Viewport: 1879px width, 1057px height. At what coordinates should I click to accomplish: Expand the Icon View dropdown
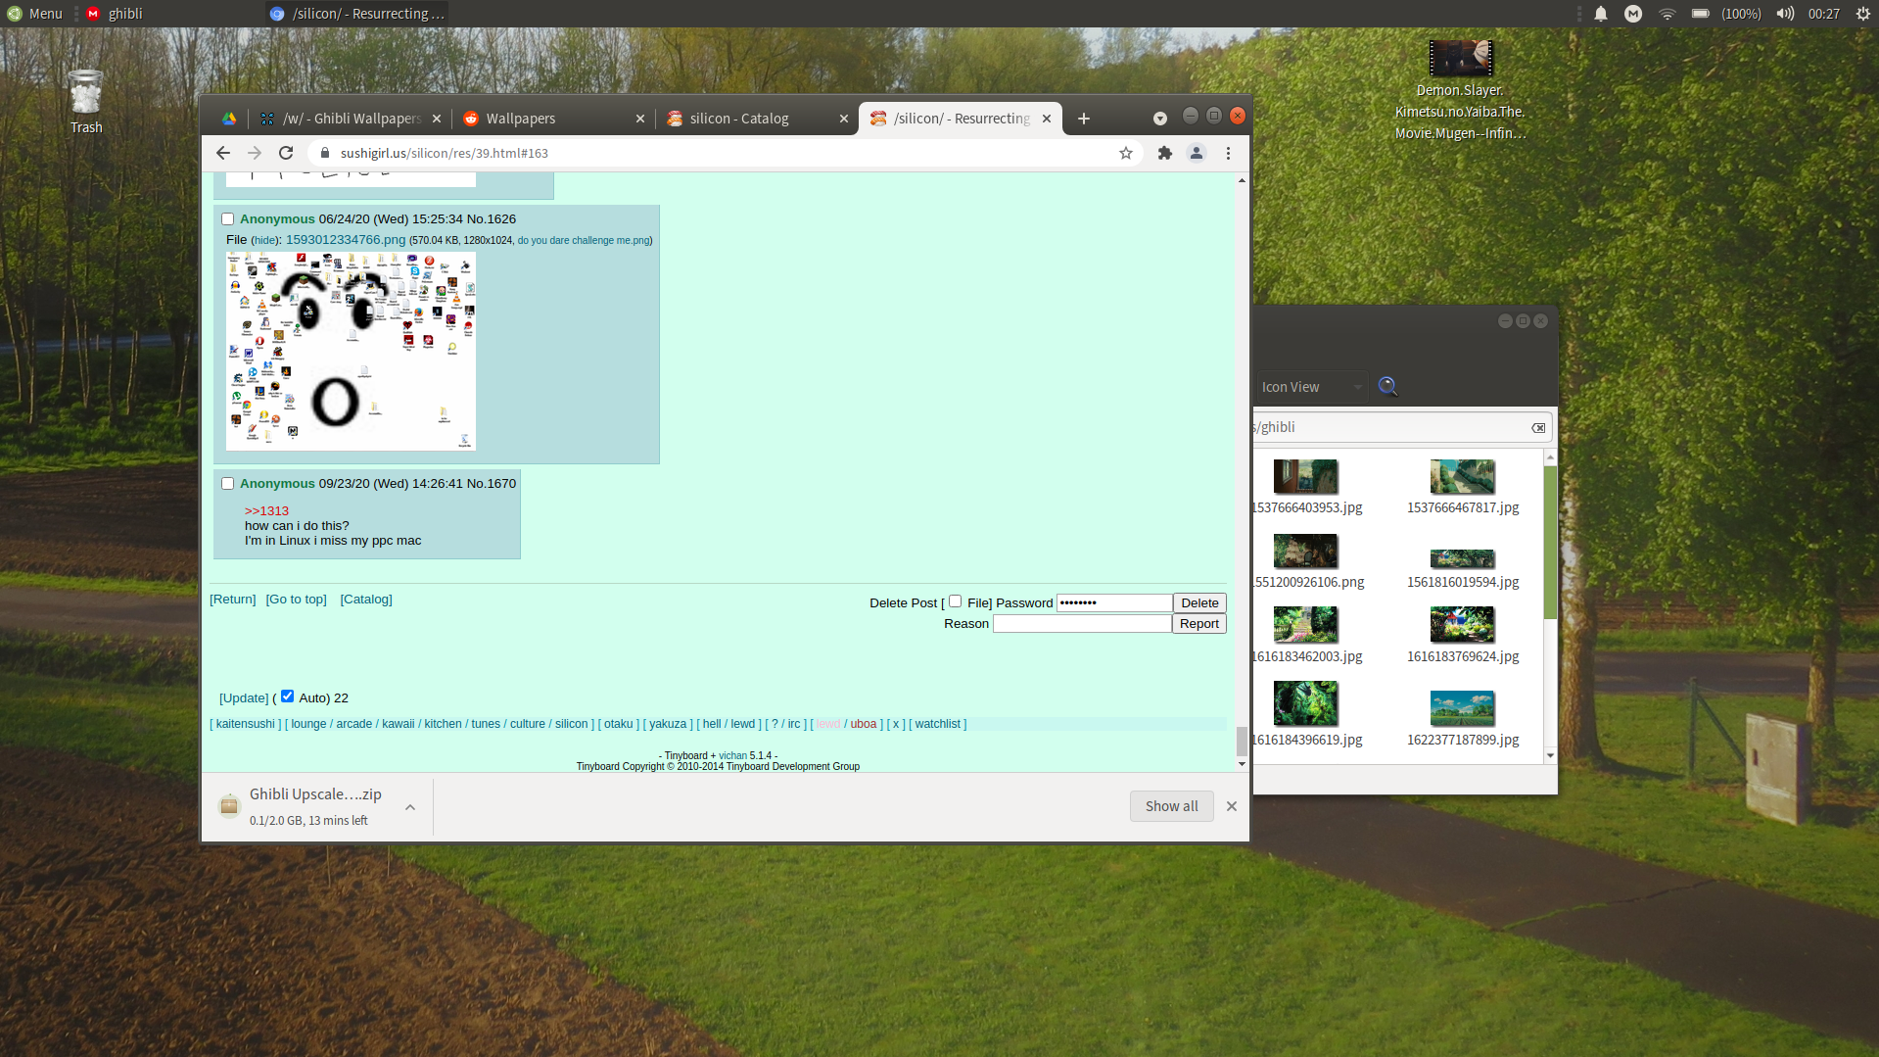tap(1311, 387)
